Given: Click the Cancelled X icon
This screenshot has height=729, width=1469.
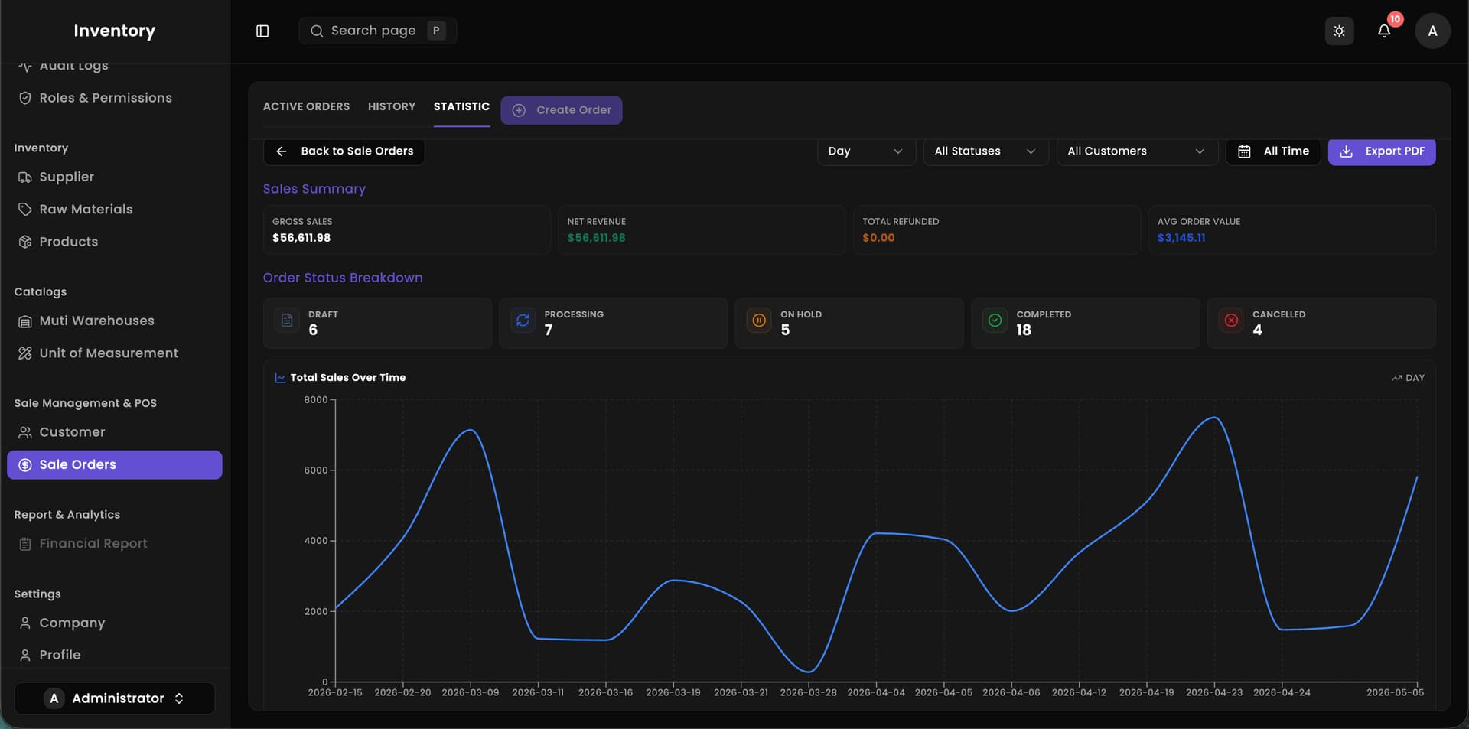Looking at the screenshot, I should point(1231,321).
